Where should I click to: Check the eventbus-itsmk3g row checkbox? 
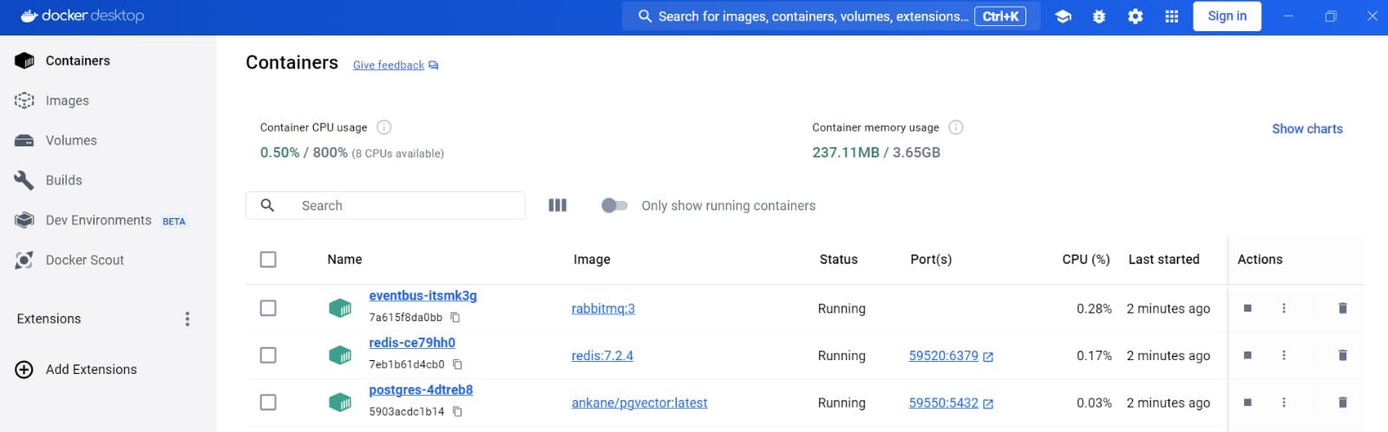pos(268,308)
